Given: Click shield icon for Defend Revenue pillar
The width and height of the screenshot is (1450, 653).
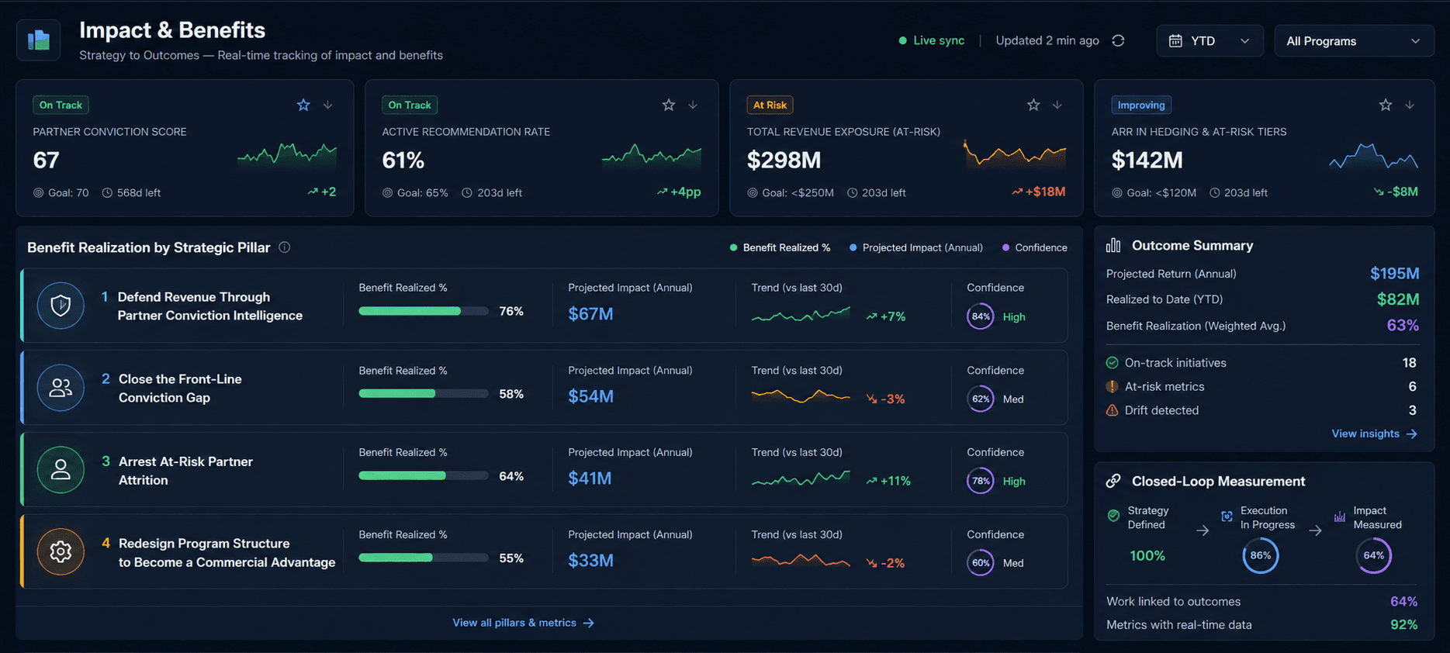Looking at the screenshot, I should coord(61,306).
